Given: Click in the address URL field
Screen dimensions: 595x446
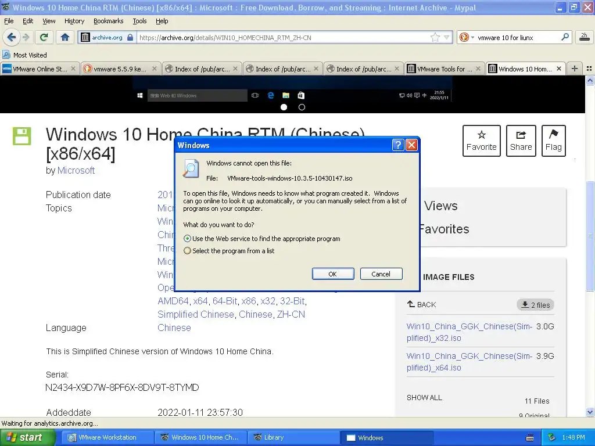Looking at the screenshot, I should pos(283,37).
